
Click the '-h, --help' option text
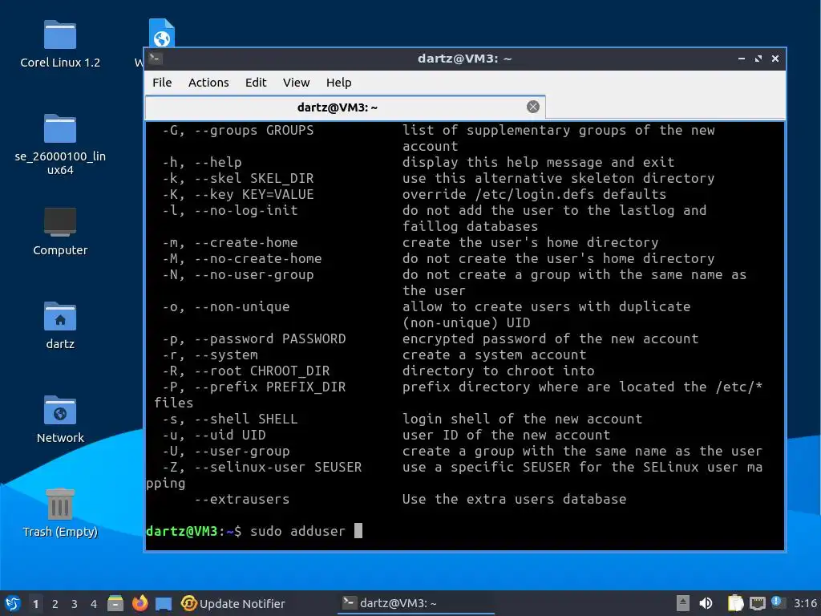pyautogui.click(x=201, y=162)
